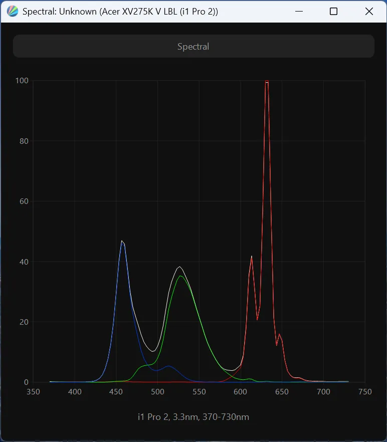Select the blue curve peak near 460nm
The width and height of the screenshot is (387, 442).
(x=122, y=242)
